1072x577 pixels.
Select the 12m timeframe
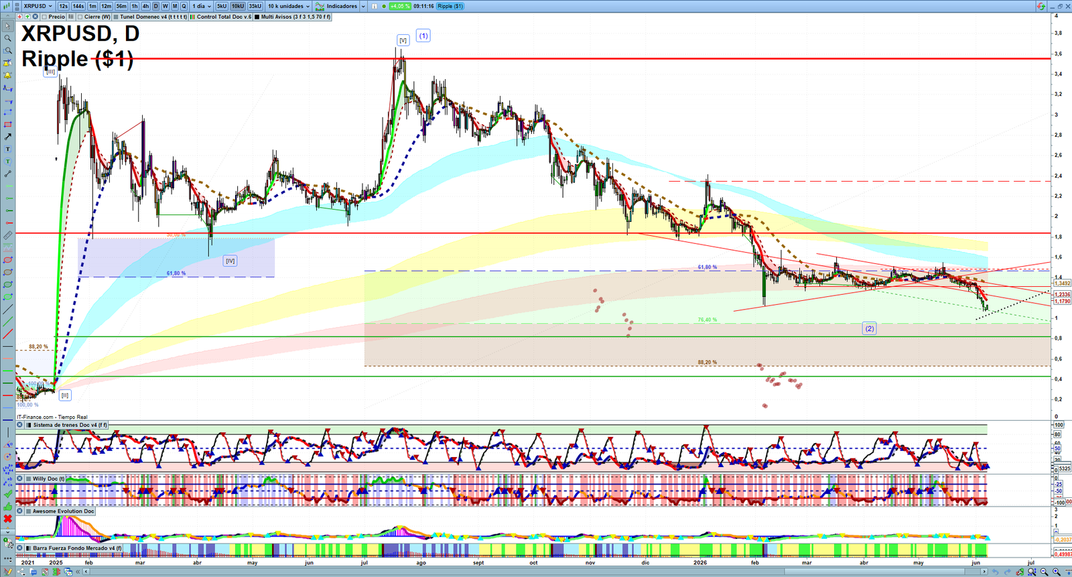click(x=106, y=6)
